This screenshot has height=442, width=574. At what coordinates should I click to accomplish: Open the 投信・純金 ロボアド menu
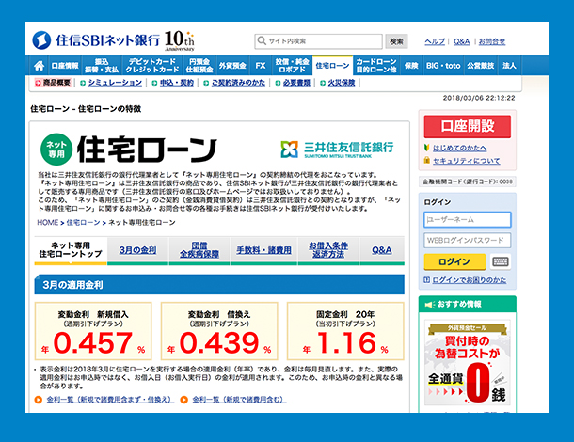click(x=292, y=66)
